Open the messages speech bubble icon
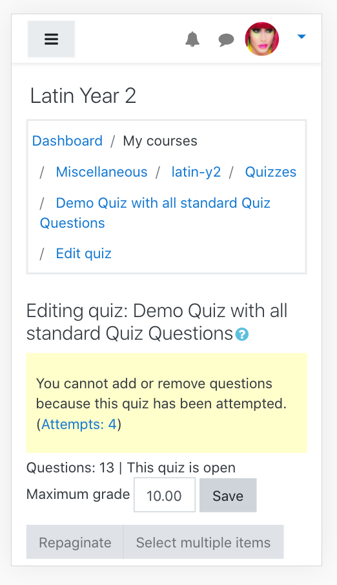This screenshot has width=337, height=585. (226, 39)
